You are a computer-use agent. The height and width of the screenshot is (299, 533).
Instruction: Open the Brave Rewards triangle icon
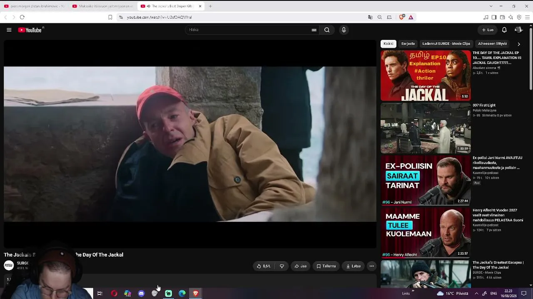pos(411,17)
